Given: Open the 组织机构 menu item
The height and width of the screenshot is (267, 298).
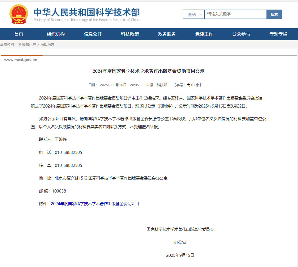Looking at the screenshot, I should 56,34.
